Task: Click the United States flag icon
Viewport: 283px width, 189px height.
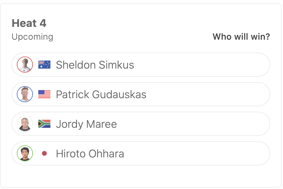Action: click(44, 94)
